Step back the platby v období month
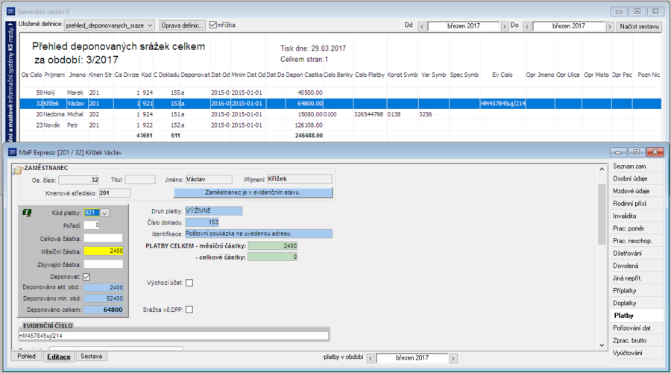The height and width of the screenshot is (373, 671). (x=371, y=358)
